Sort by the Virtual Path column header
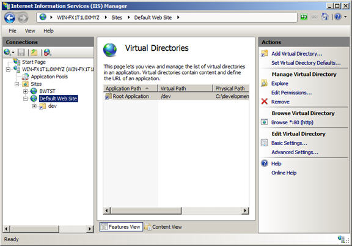Viewport: 352px width, 246px height. click(x=185, y=88)
